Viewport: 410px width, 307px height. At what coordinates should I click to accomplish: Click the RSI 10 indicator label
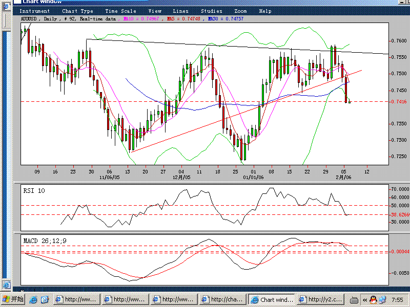coord(34,190)
